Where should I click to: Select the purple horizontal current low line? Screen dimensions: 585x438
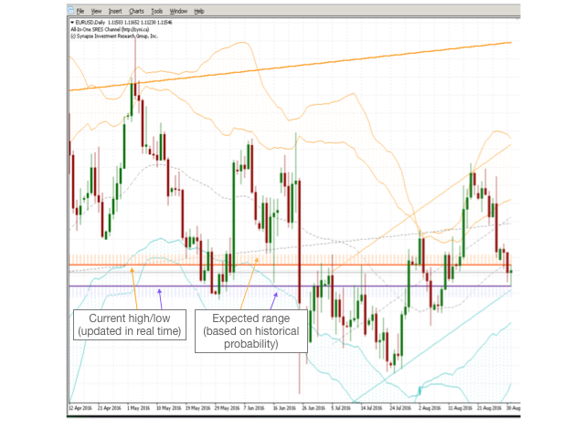[x=291, y=286]
